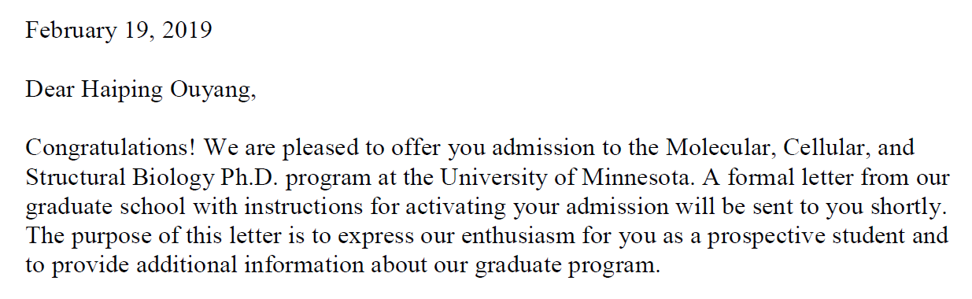Click the text Structural Biology Ph.D.
972x299 pixels.
153,178
